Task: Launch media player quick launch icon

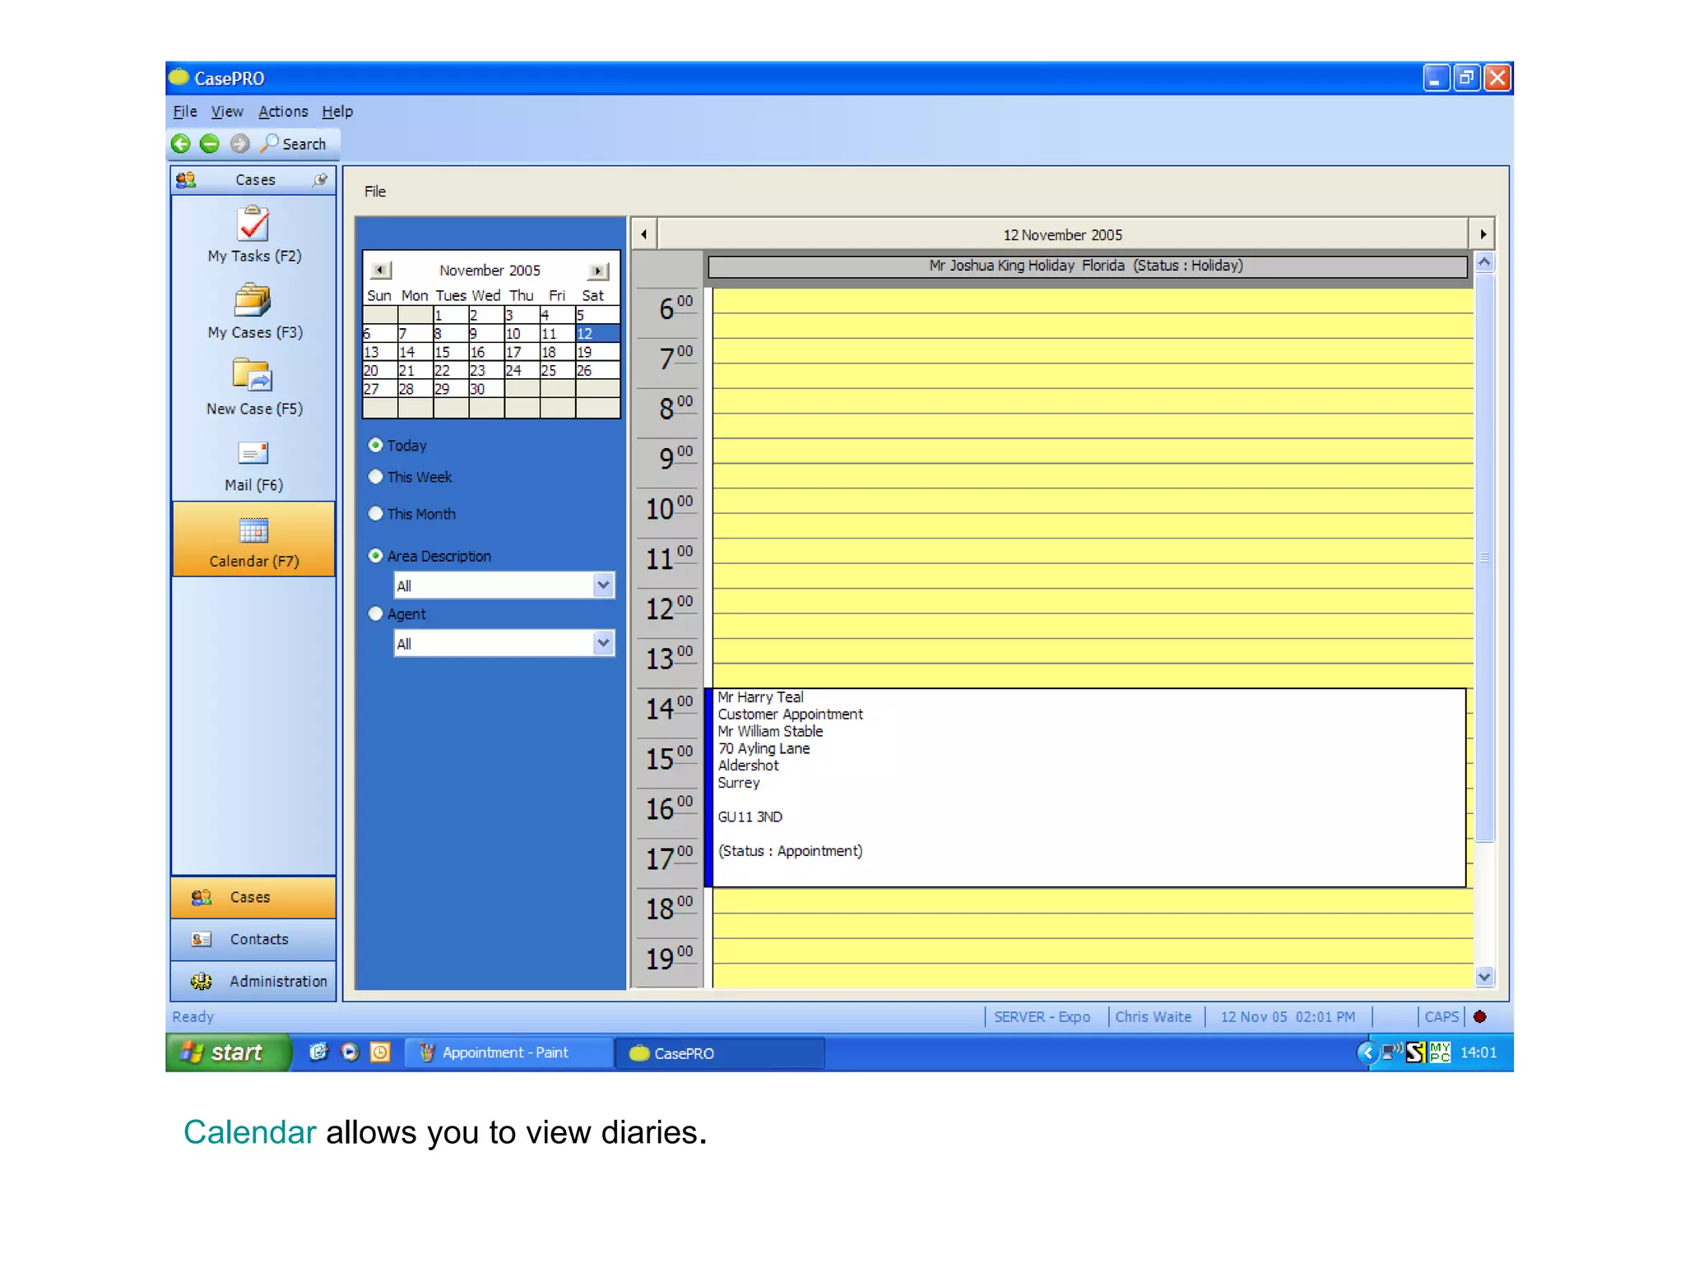Action: click(x=350, y=1052)
